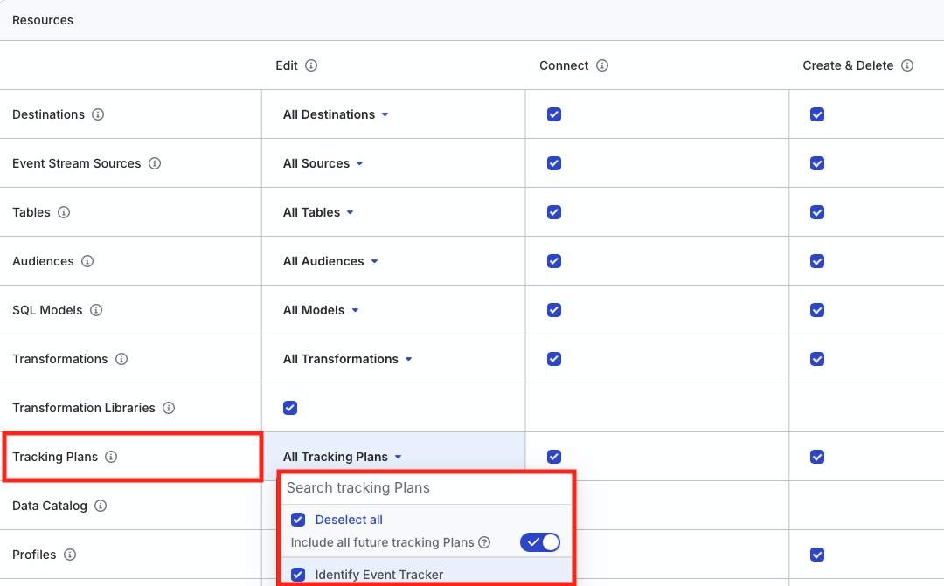Toggle the Identify Event Tracker checkbox
Image resolution: width=944 pixels, height=586 pixels.
298,574
